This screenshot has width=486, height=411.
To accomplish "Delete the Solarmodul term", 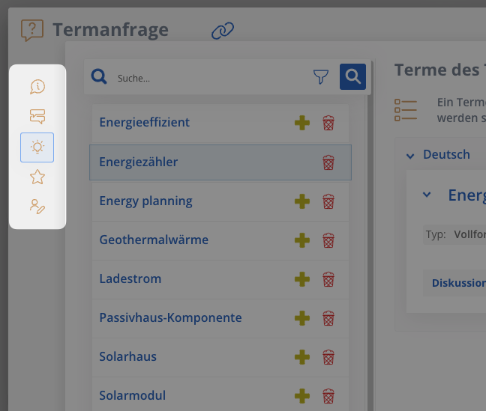I will 328,396.
